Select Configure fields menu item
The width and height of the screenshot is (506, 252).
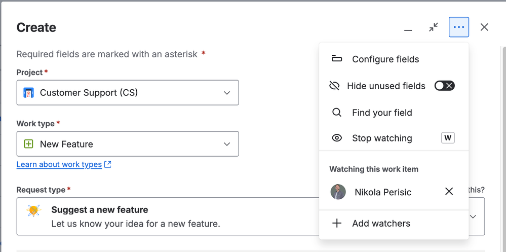[x=385, y=59]
